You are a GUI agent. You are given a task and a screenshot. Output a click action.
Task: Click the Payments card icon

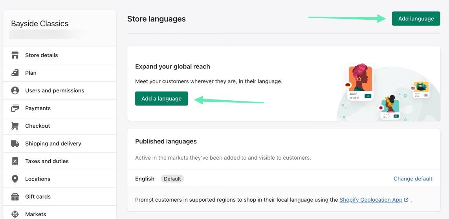15,108
